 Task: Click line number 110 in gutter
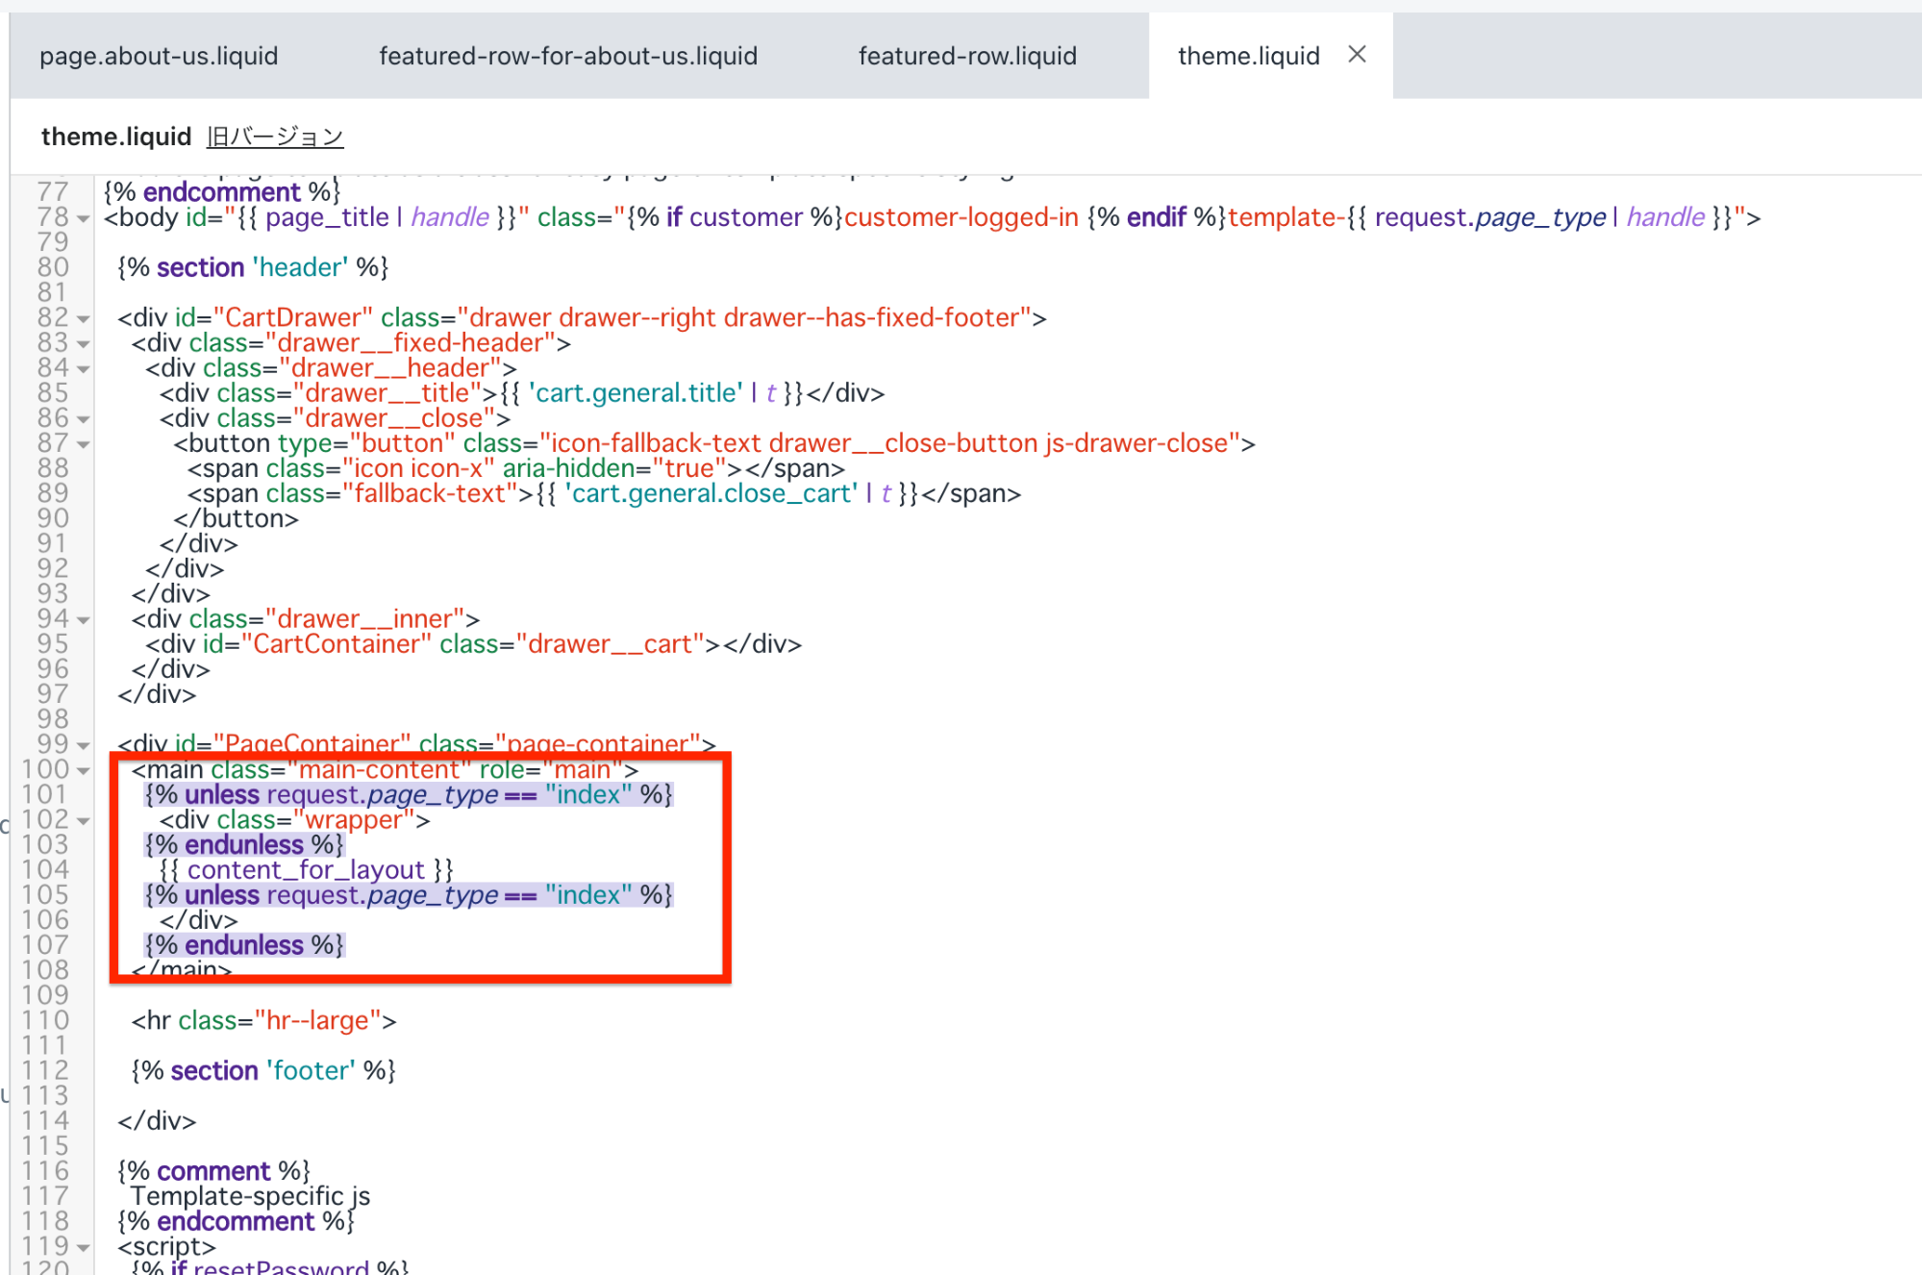pyautogui.click(x=46, y=1020)
